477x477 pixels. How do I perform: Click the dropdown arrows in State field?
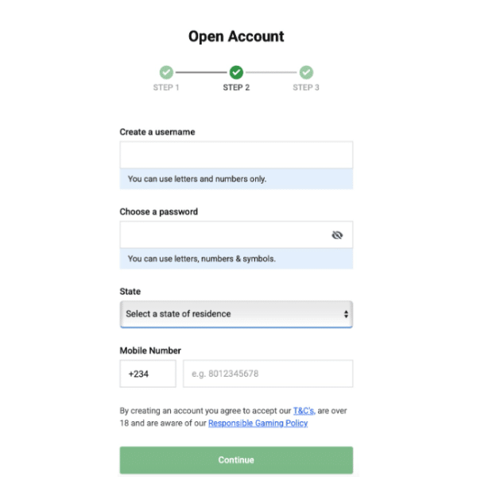346,314
